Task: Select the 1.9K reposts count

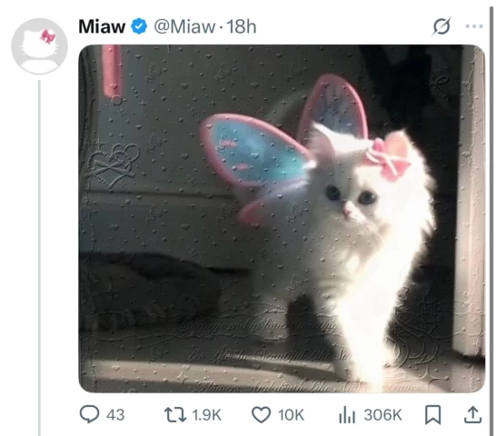Action: pyautogui.click(x=206, y=415)
